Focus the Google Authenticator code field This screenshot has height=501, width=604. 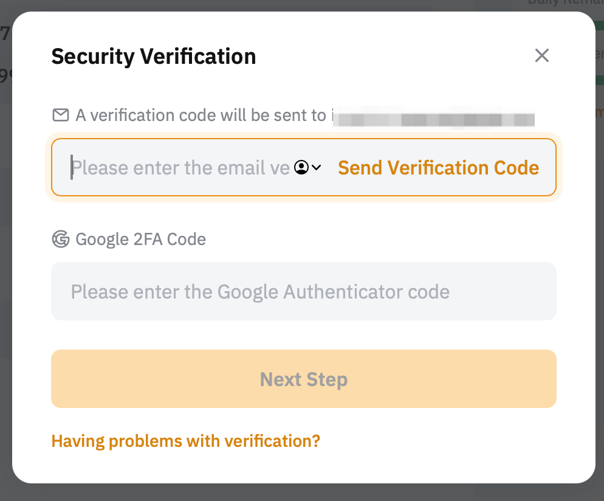pyautogui.click(x=304, y=291)
